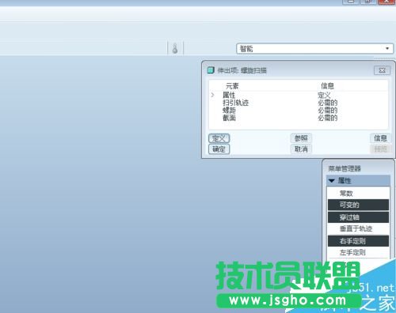Click the 必需的 status beside 截面
Viewport: 396px width, 313px height.
pyautogui.click(x=328, y=118)
